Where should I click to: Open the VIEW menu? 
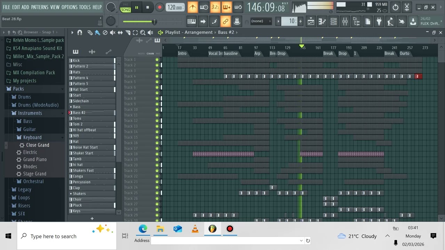pos(55,7)
